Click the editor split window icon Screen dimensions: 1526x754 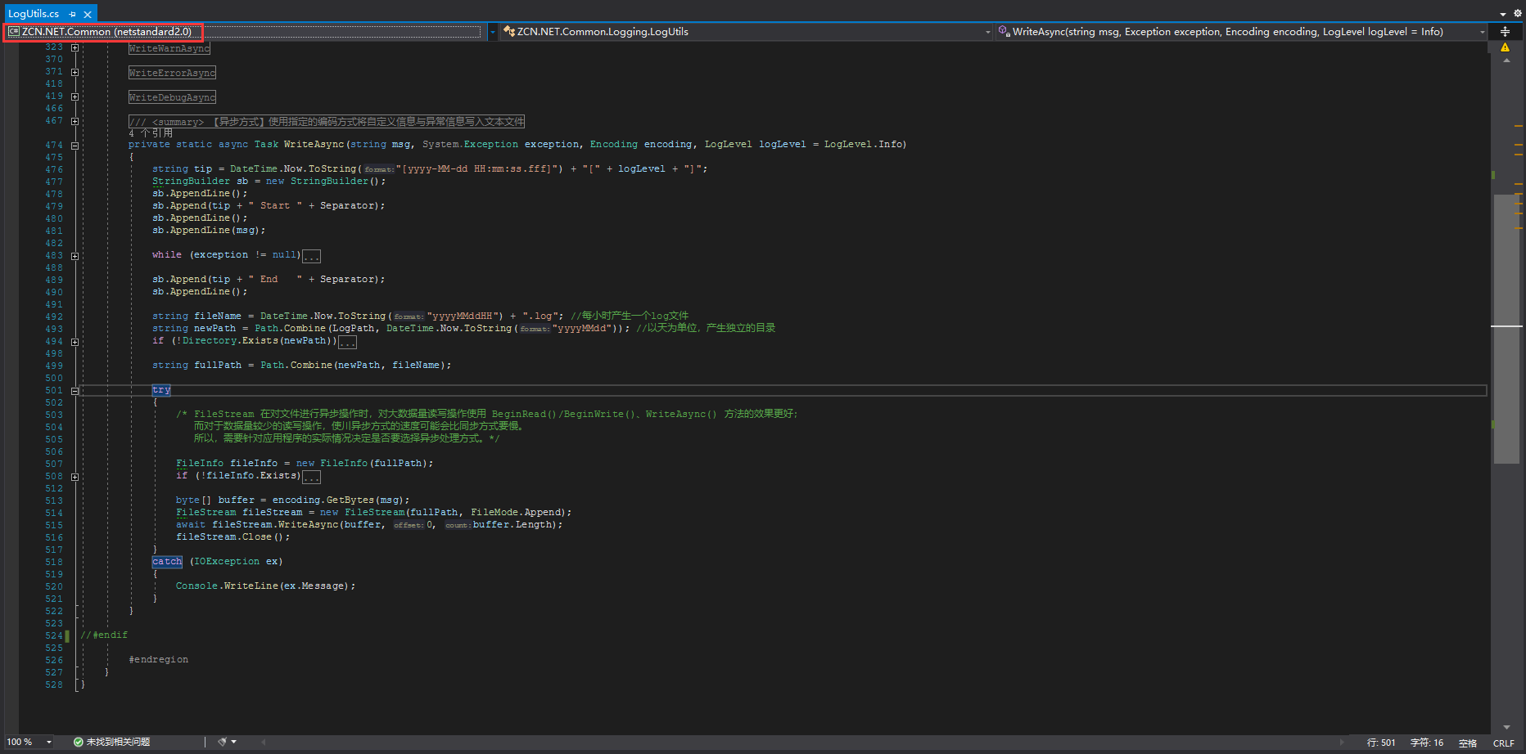coord(1505,32)
